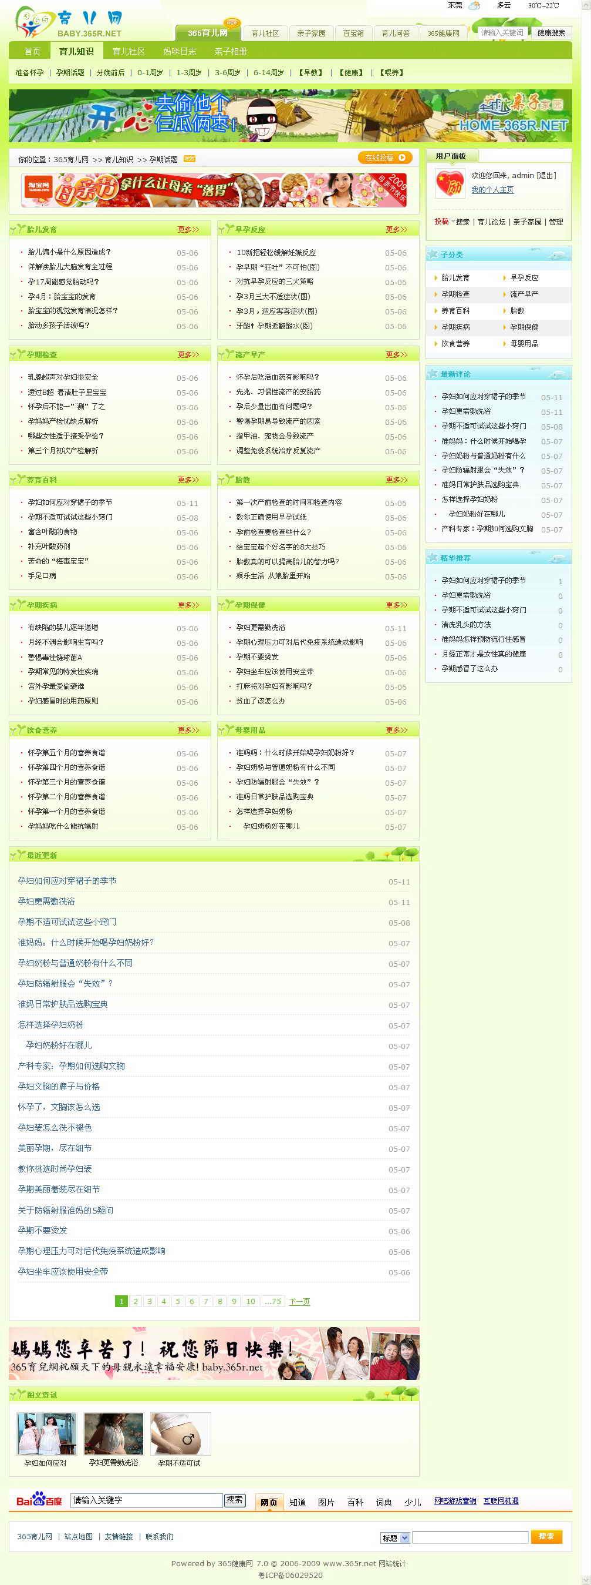Image resolution: width=591 pixels, height=1585 pixels.
Task: Click the [退出] logout link
Action: tap(546, 175)
